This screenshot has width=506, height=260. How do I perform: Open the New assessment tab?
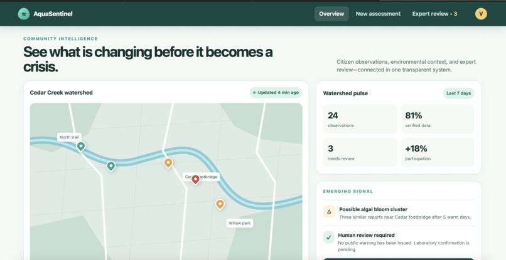click(x=378, y=14)
